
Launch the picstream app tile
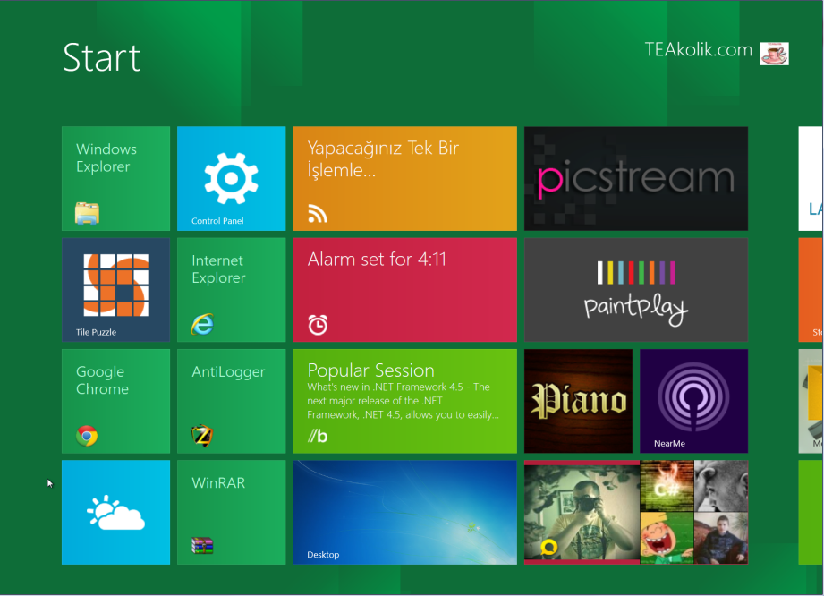(636, 178)
